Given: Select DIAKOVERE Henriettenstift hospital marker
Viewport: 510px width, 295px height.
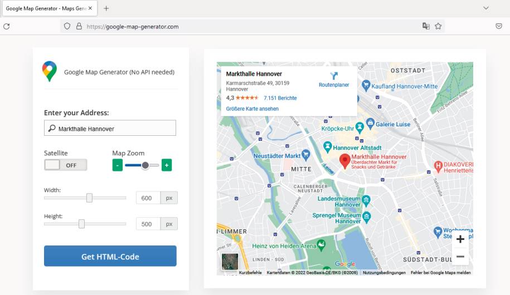Looking at the screenshot, I should (438, 166).
